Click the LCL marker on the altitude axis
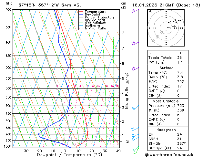This screenshot has width=203, height=157. [x=127, y=142]
